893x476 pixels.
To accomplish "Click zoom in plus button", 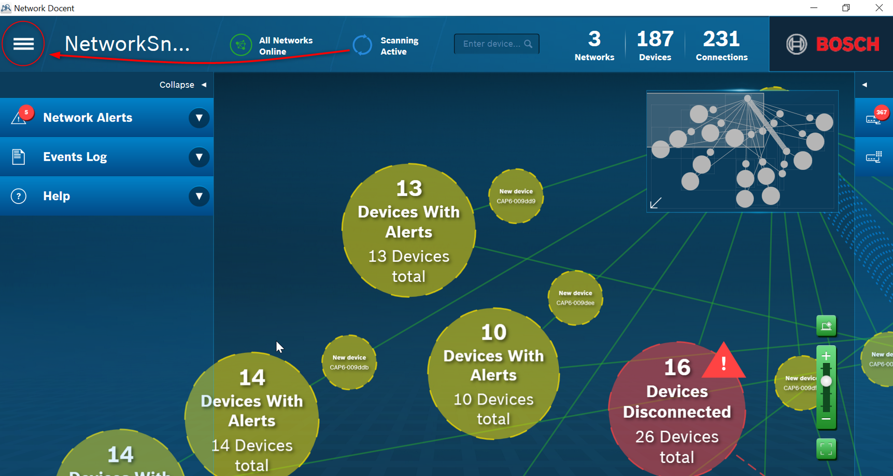I will click(x=826, y=356).
